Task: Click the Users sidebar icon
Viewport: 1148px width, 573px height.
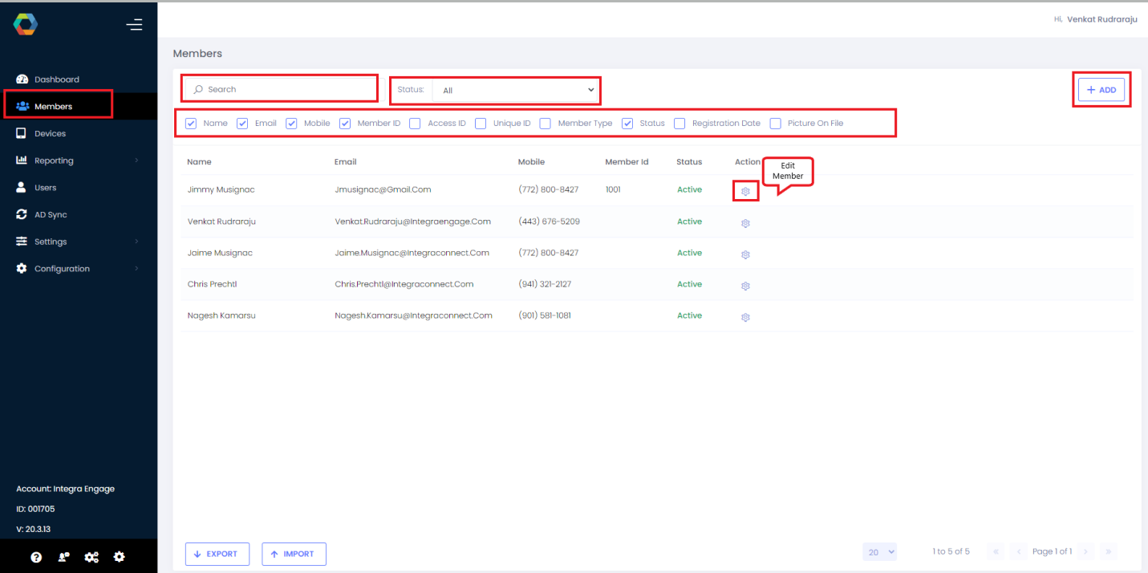Action: click(21, 187)
